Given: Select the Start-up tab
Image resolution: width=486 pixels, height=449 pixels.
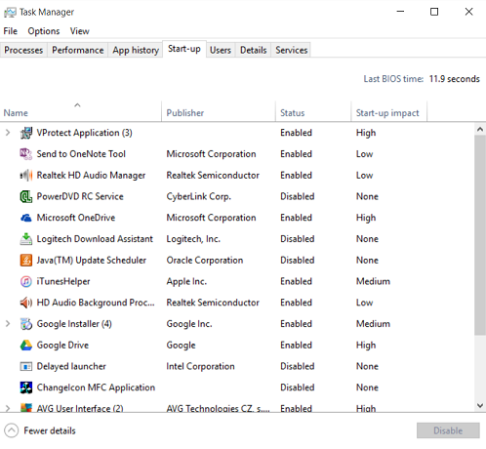Looking at the screenshot, I should point(184,49).
